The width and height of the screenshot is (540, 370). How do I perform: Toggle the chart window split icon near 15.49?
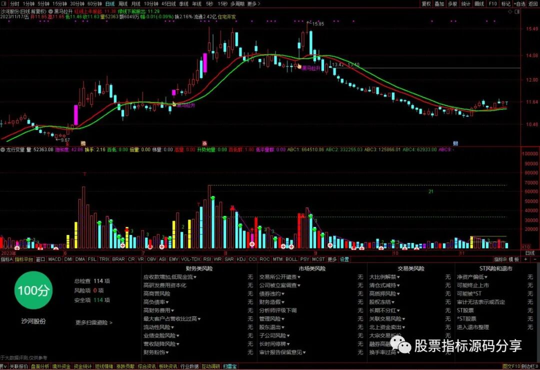(517, 11)
